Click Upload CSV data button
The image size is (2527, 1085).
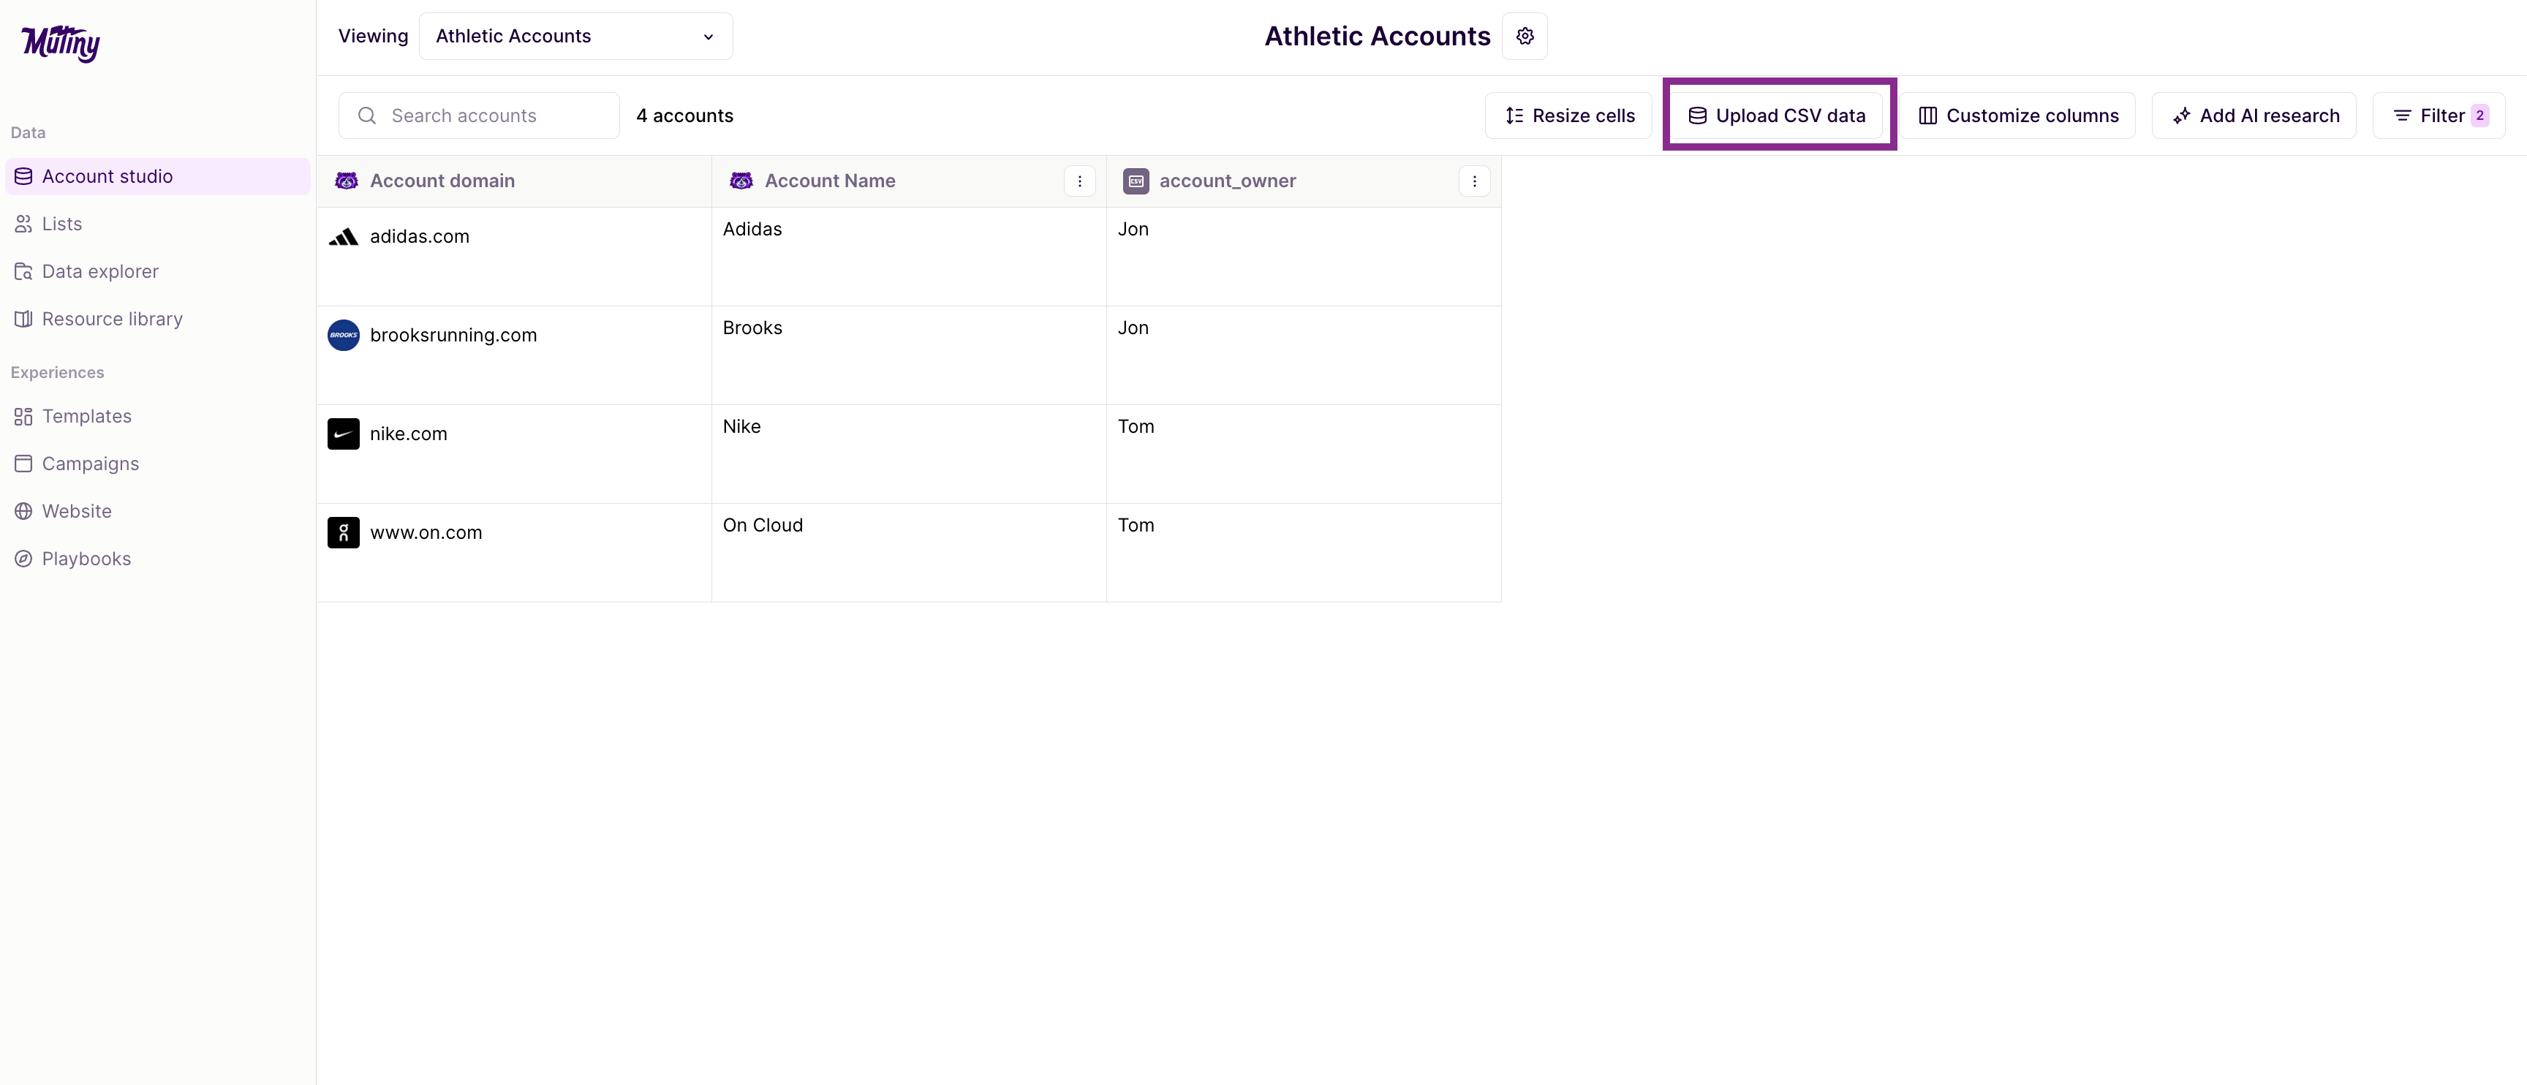pyautogui.click(x=1778, y=116)
